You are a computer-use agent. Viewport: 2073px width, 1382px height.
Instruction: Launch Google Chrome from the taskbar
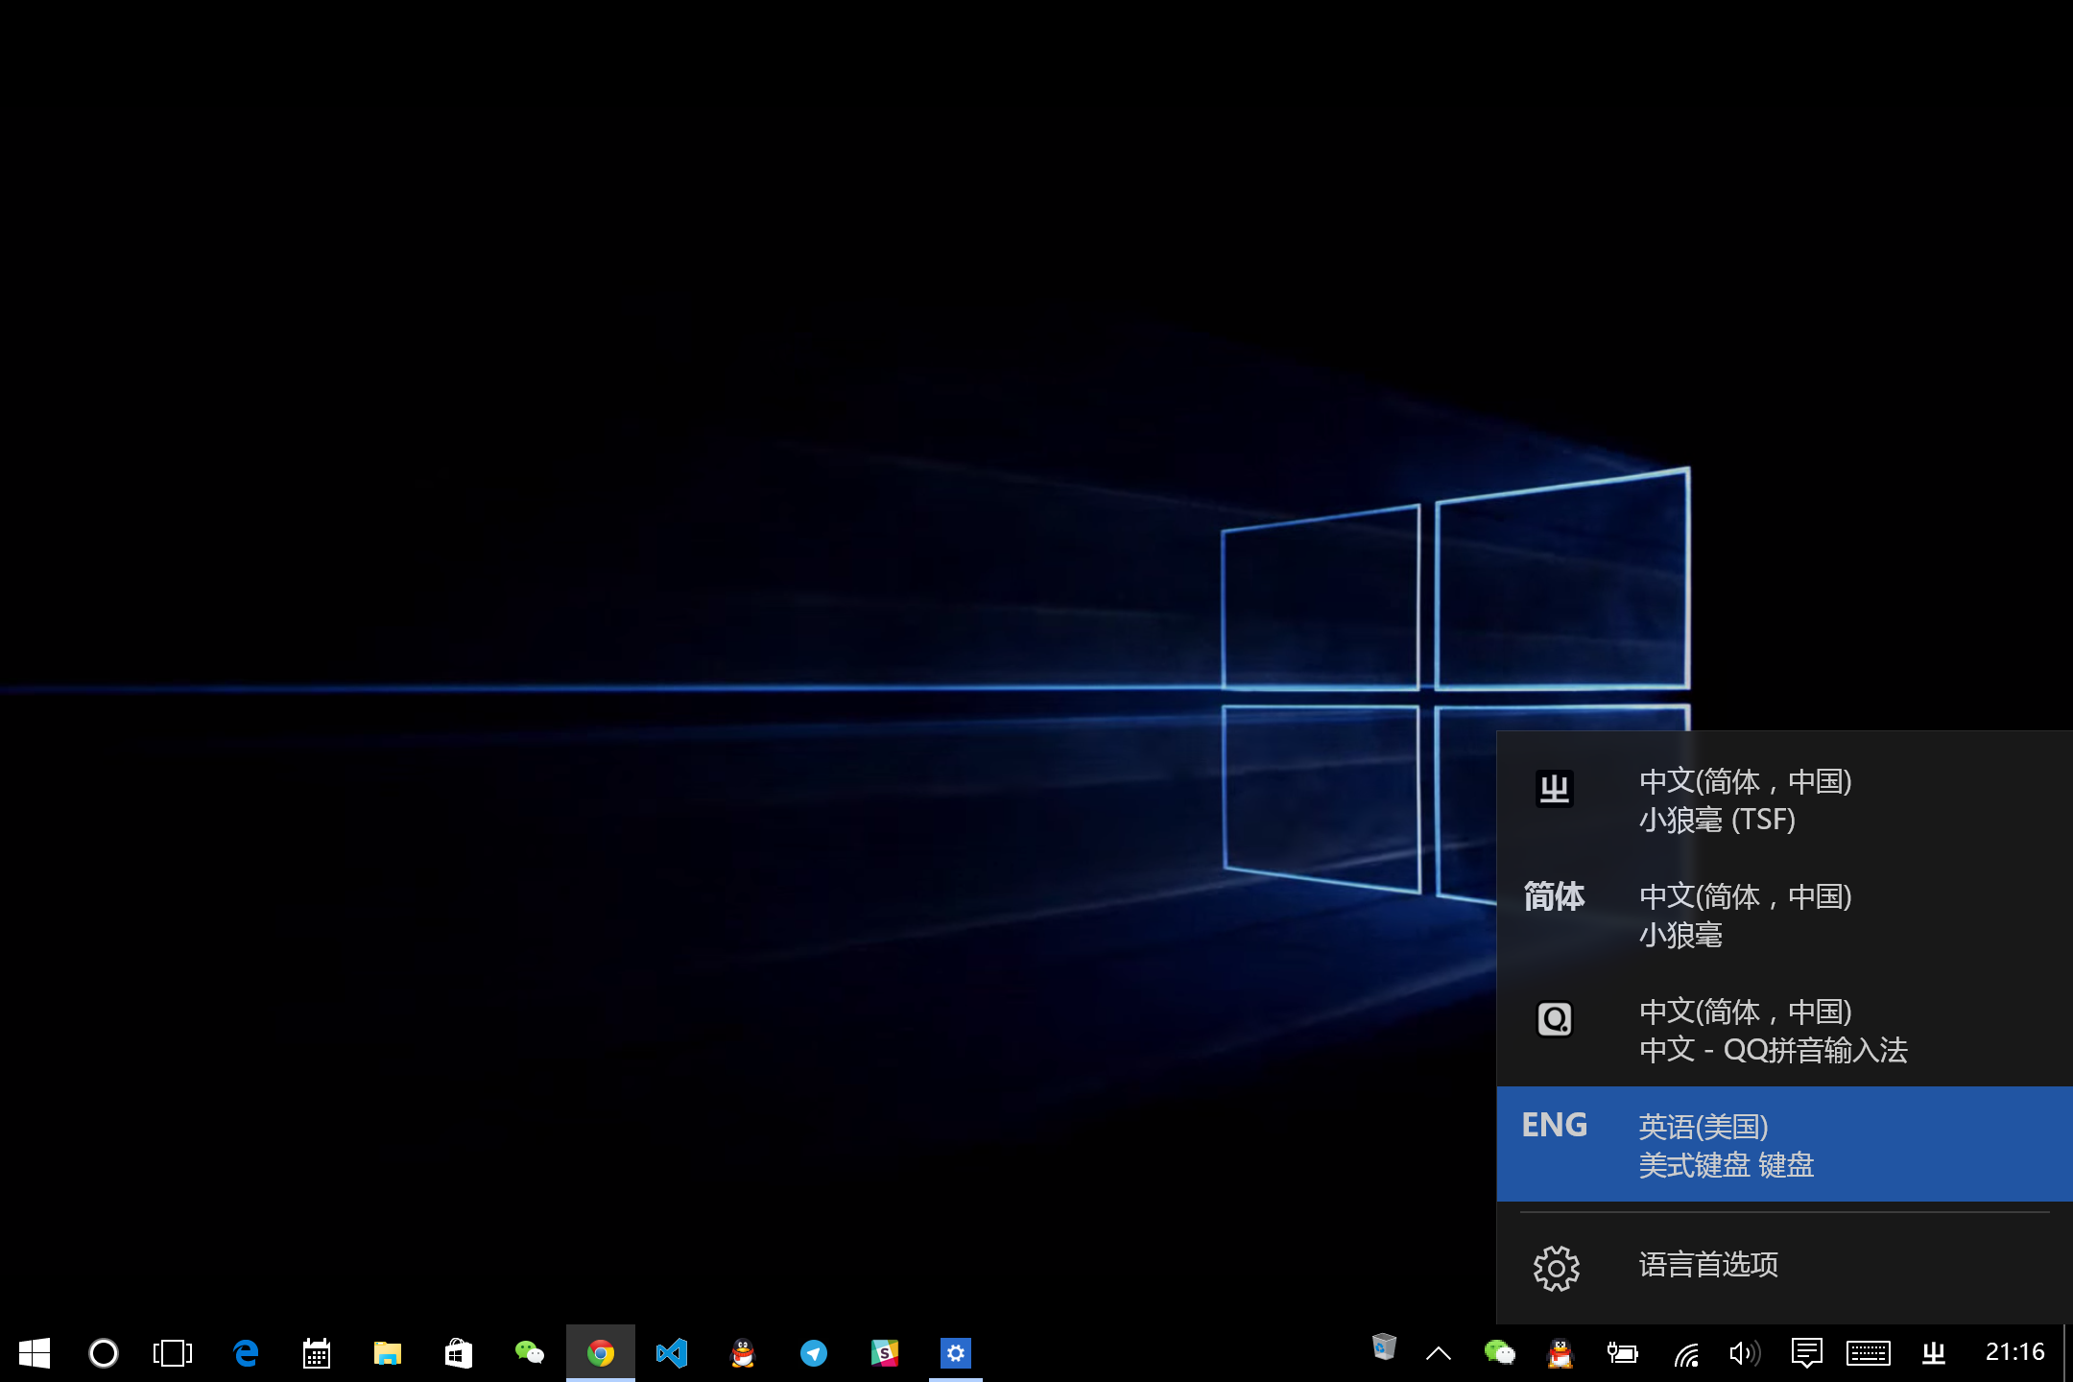(x=601, y=1353)
